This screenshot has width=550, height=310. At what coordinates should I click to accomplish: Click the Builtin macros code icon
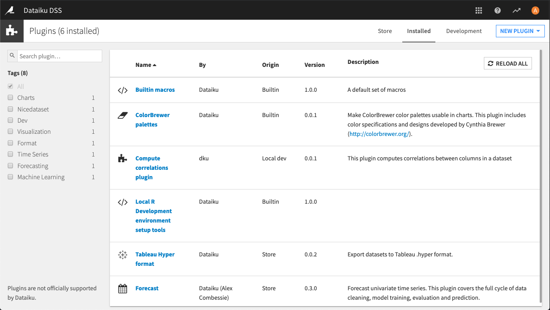[x=123, y=90]
